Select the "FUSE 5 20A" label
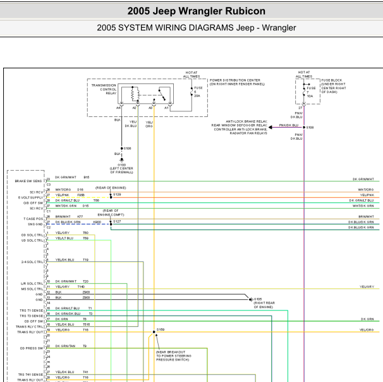Screen dimensions: 383x382 click(x=198, y=92)
